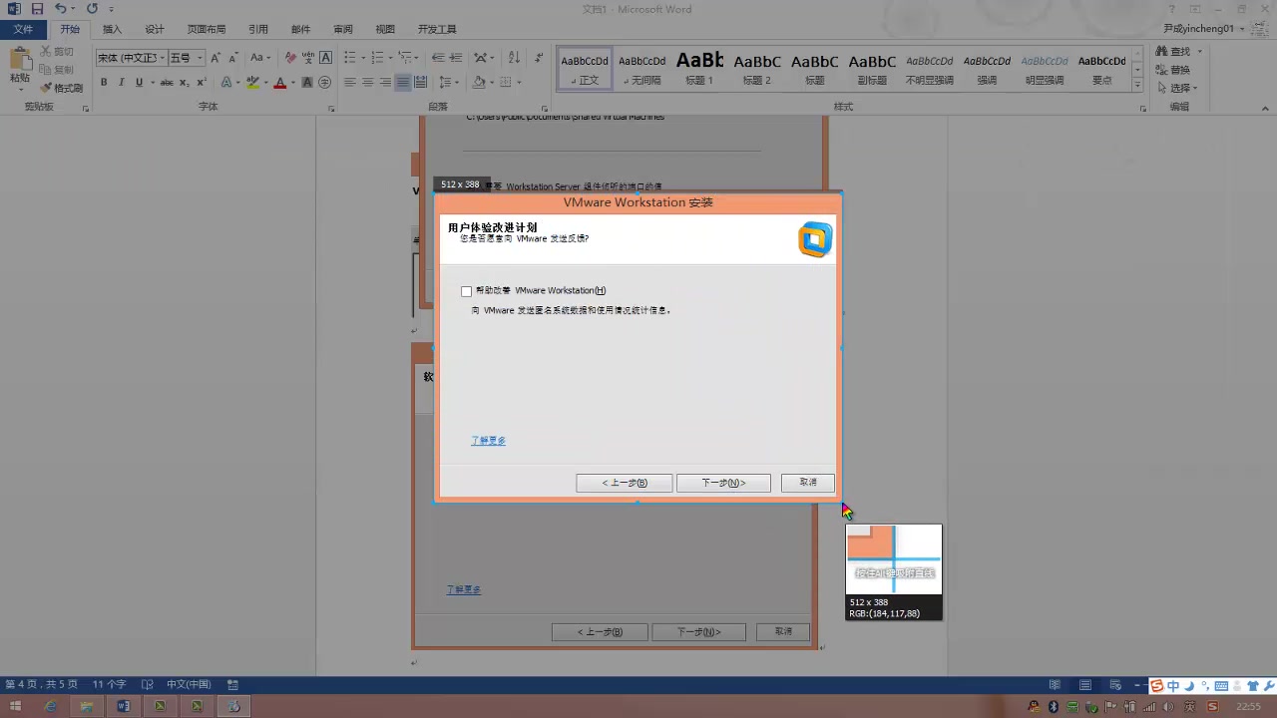Clear all formatting with the eraser icon

290,58
